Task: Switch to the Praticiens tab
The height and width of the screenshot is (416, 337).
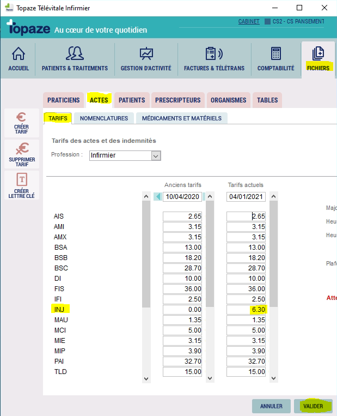Action: [x=64, y=100]
